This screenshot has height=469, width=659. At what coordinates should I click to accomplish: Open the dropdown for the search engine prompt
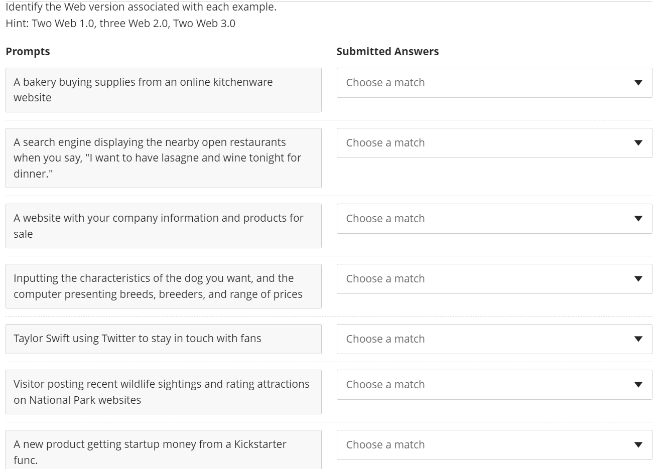click(x=494, y=143)
